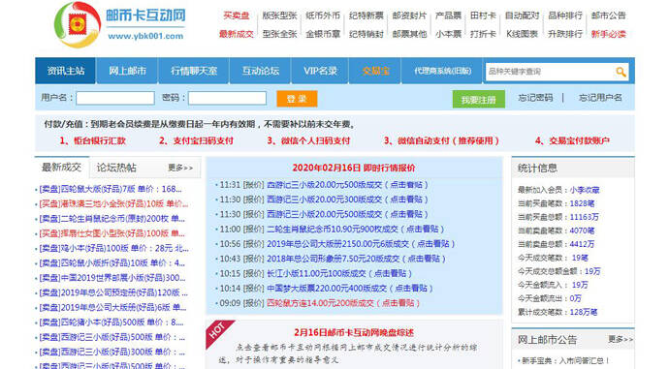The height and width of the screenshot is (369, 669).
Task: Open the 2月16日邮币卡互动网晚盘综述 headline
Action: (354, 332)
